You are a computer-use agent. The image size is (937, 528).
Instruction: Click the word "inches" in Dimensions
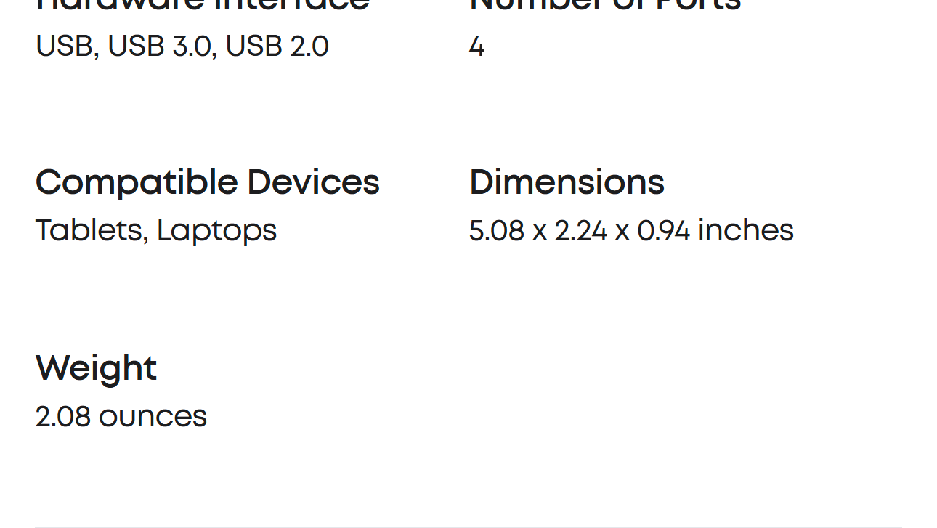pos(745,230)
